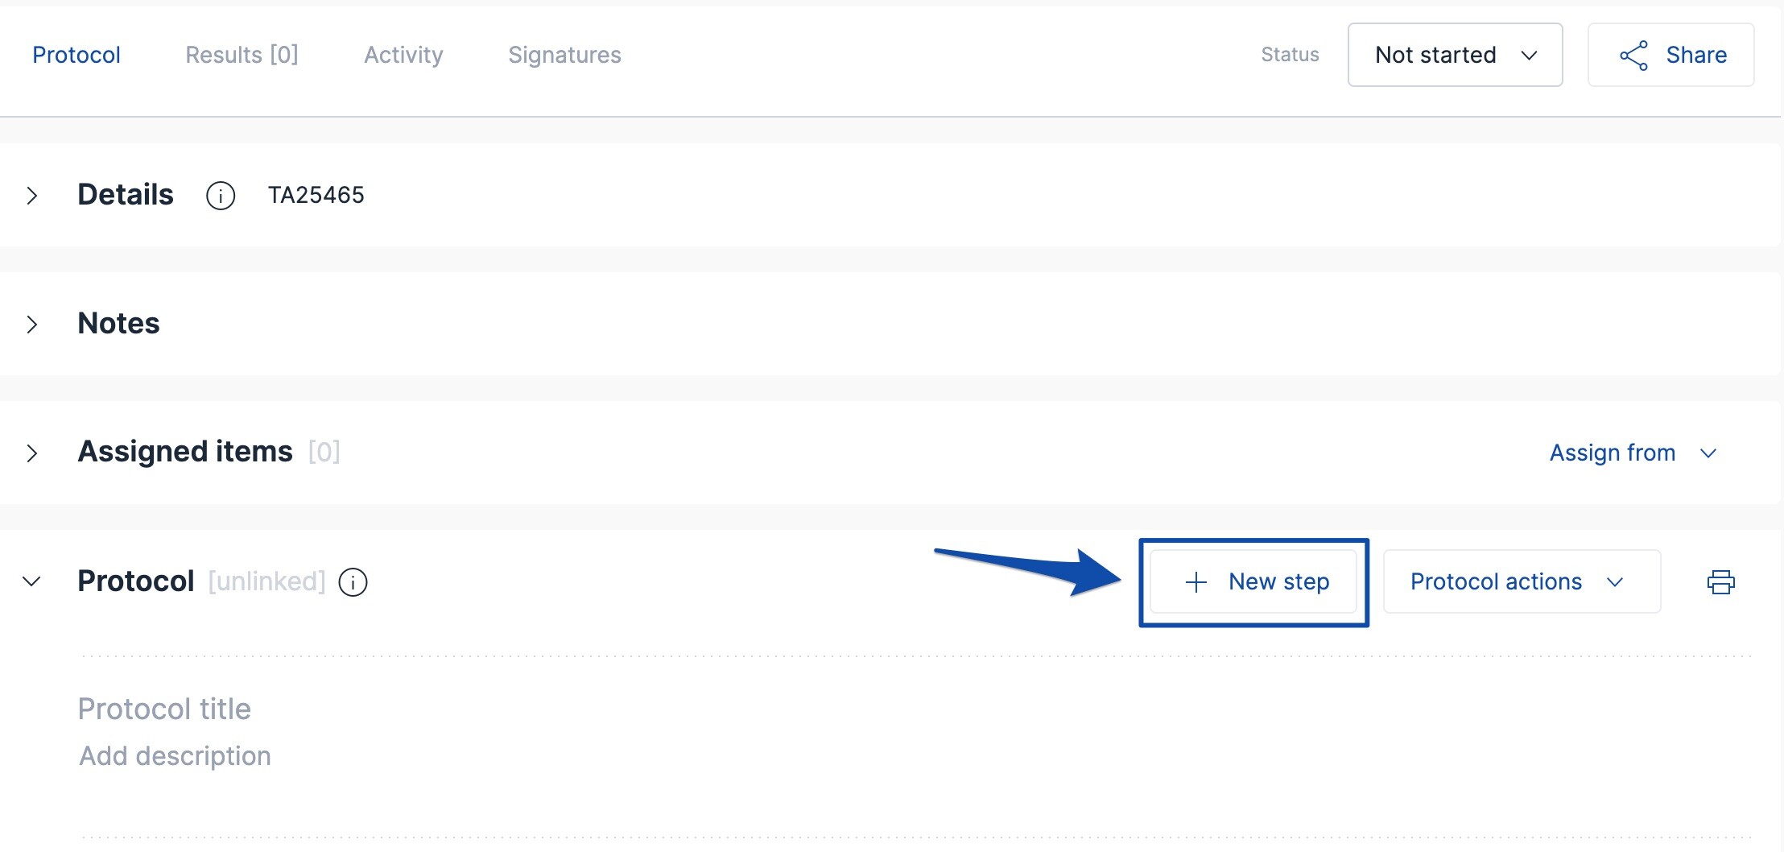Expand the Assigned items section
This screenshot has width=1784, height=852.
click(33, 453)
